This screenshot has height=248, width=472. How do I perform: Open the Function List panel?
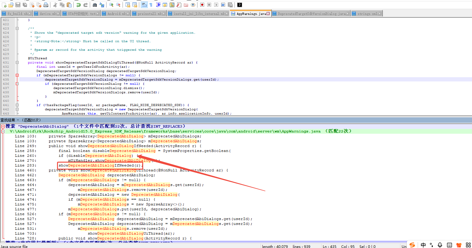pyautogui.click(x=179, y=5)
